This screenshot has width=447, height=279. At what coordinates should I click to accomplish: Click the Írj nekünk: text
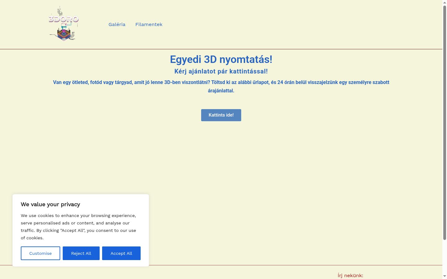pos(350,275)
